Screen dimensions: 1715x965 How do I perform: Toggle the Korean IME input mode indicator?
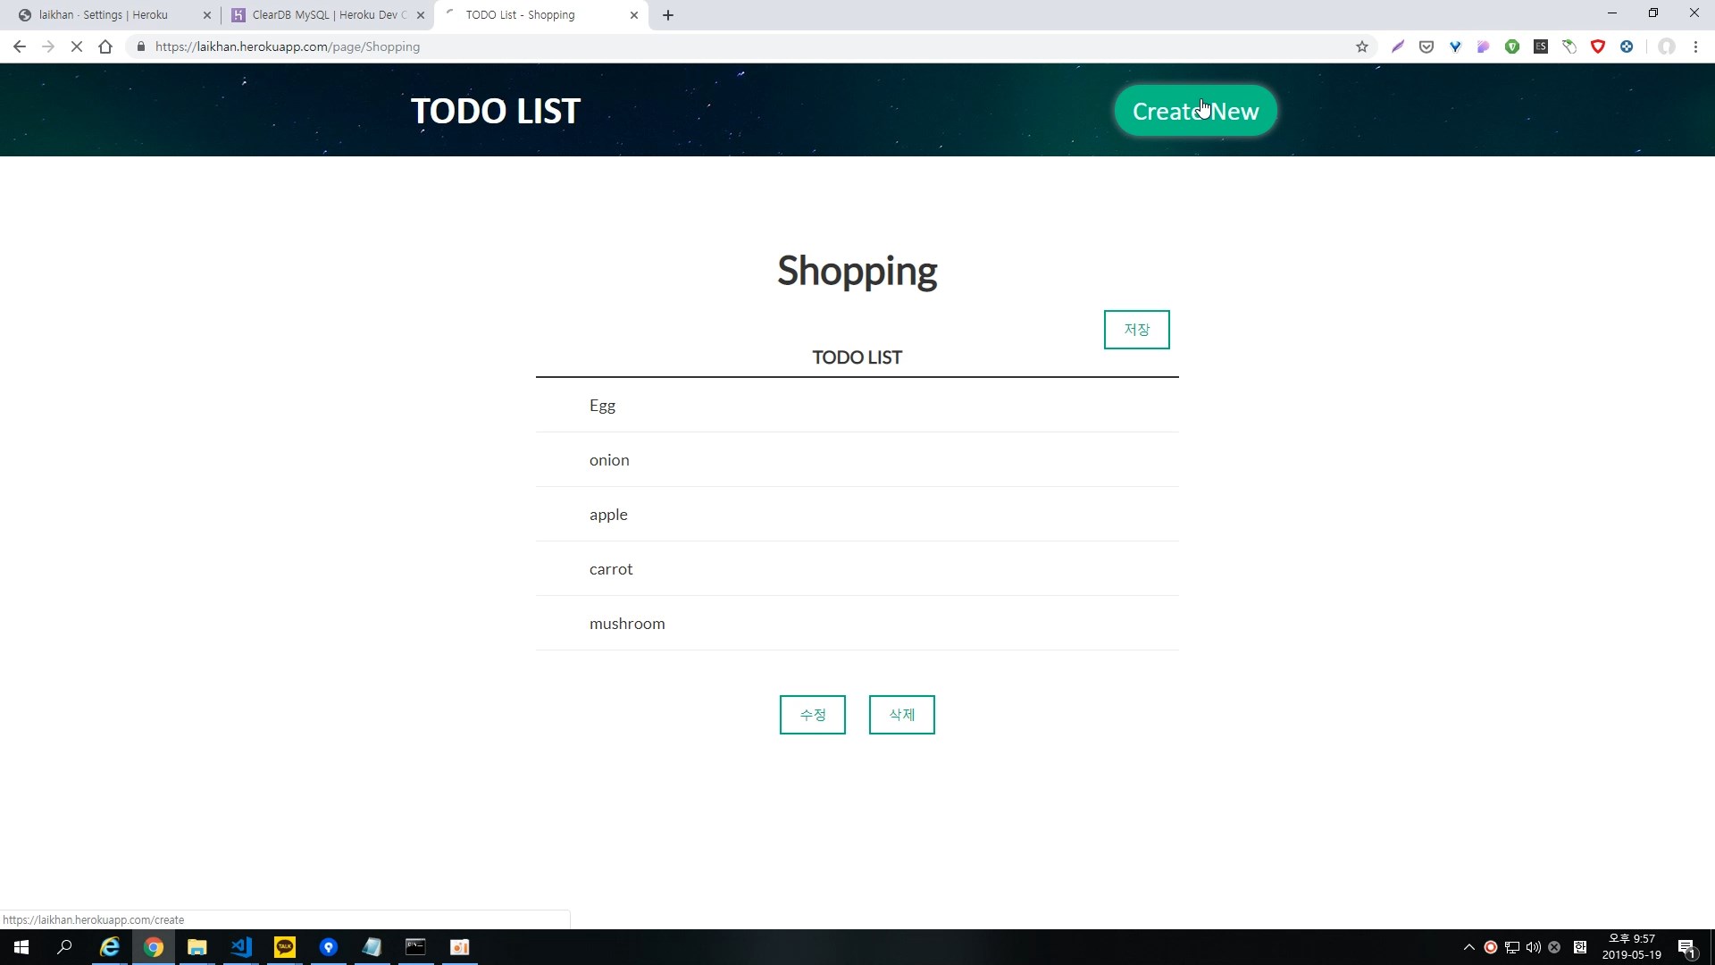tap(1579, 947)
